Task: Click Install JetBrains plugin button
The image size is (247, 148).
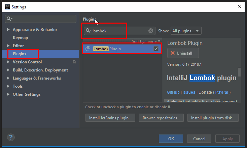Action: click(x=110, y=118)
